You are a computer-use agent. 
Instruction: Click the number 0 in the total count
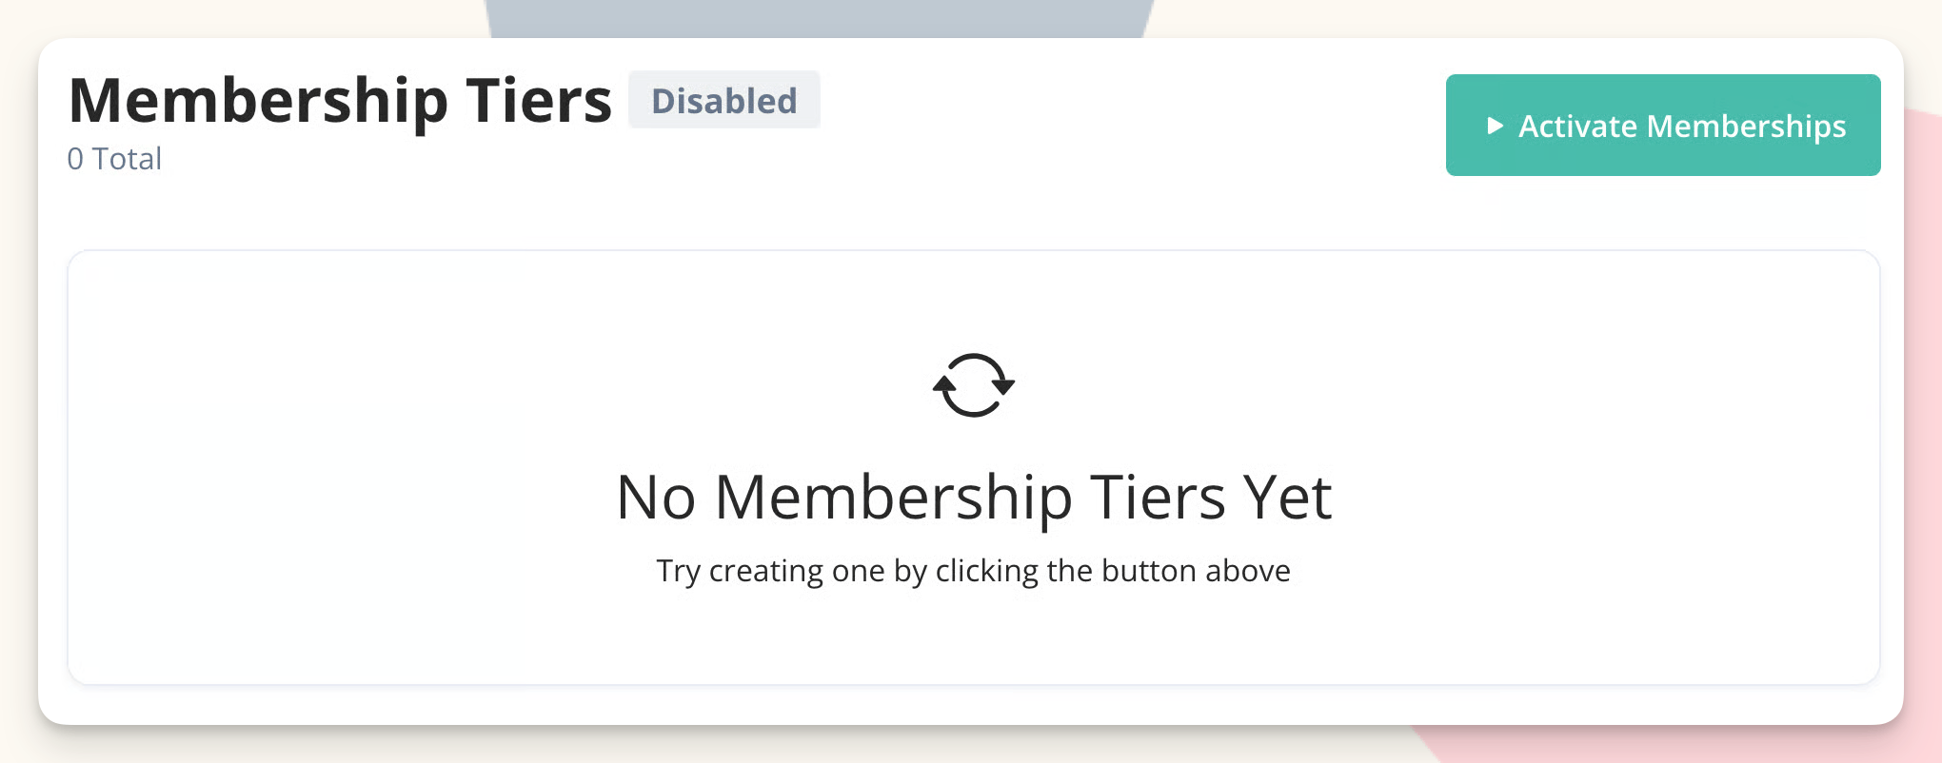pyautogui.click(x=75, y=159)
